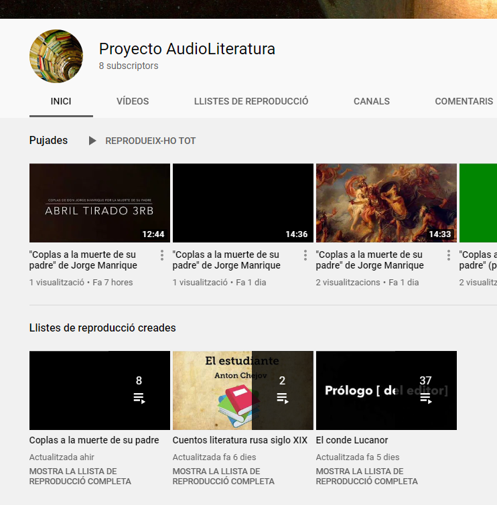Click the Proyecto AudioLiteratura channel avatar

[x=56, y=56]
